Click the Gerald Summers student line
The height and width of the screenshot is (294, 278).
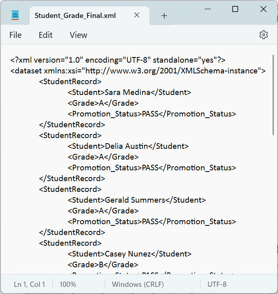pos(137,200)
